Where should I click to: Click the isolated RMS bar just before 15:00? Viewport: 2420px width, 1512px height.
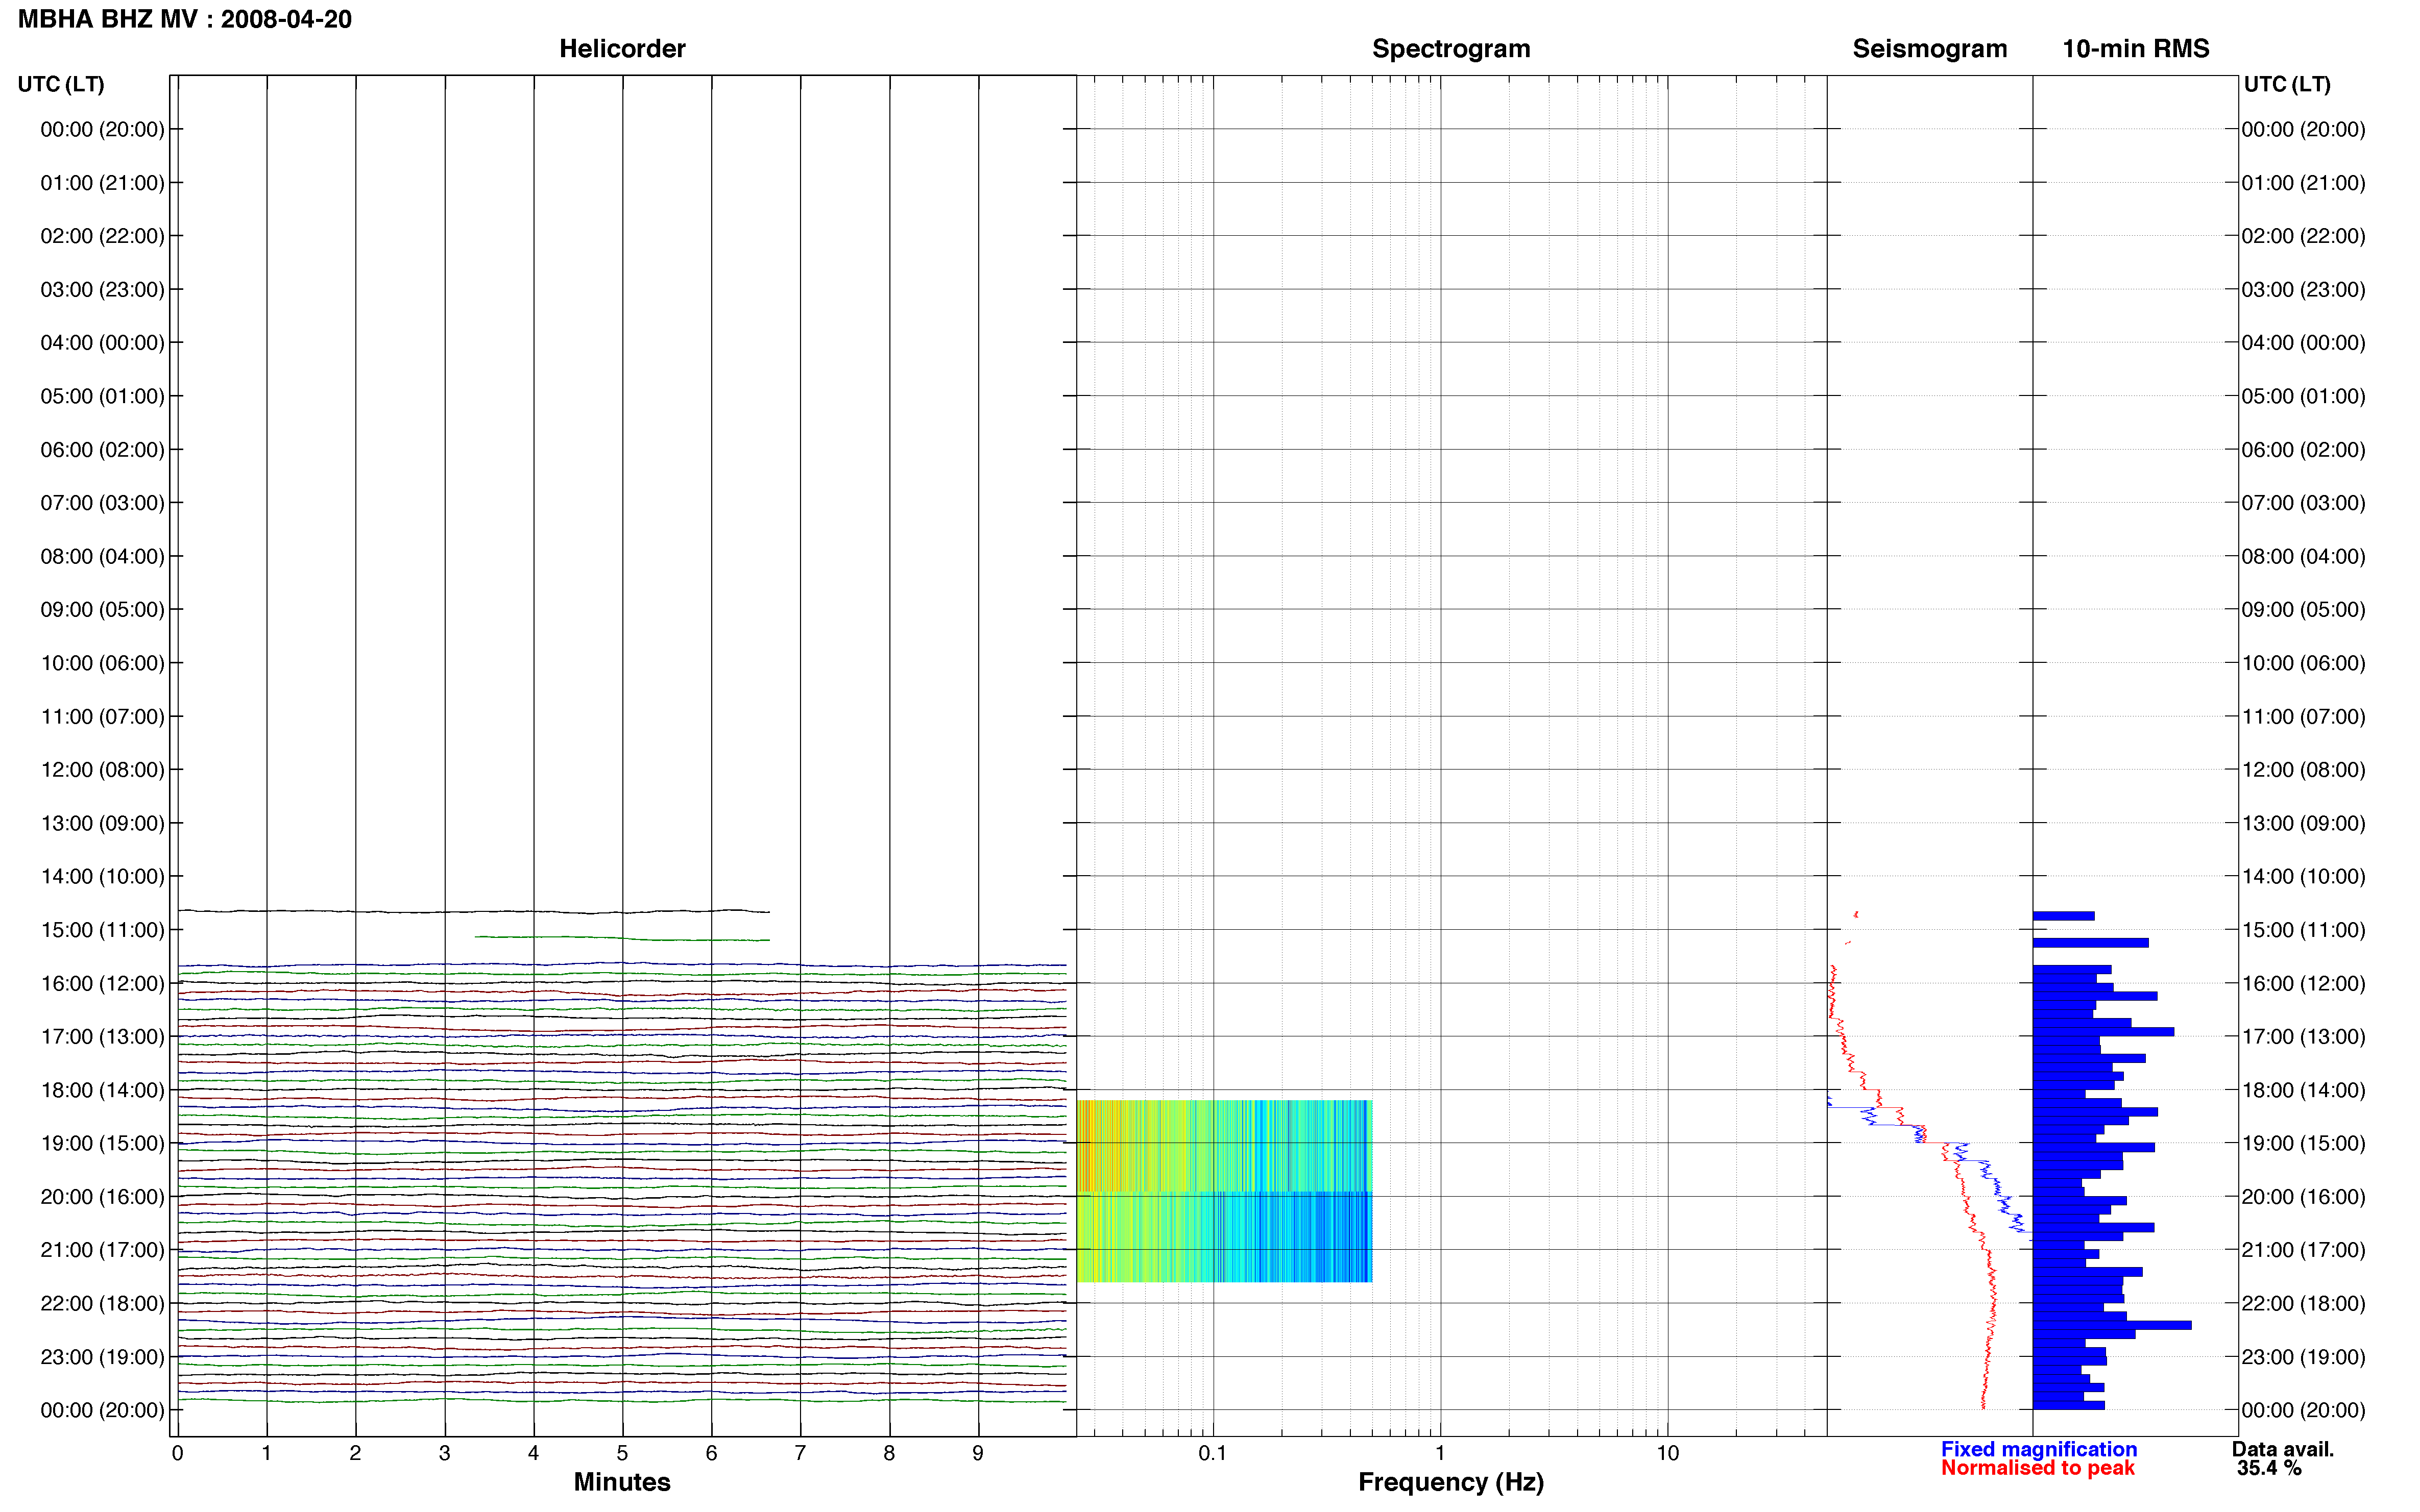click(x=2063, y=916)
